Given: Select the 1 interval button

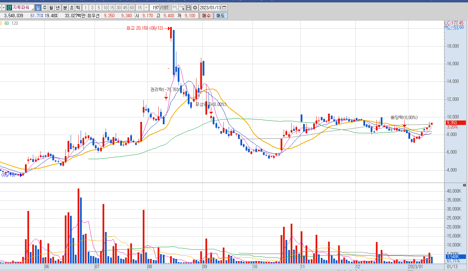Looking at the screenshot, I should point(86,8).
